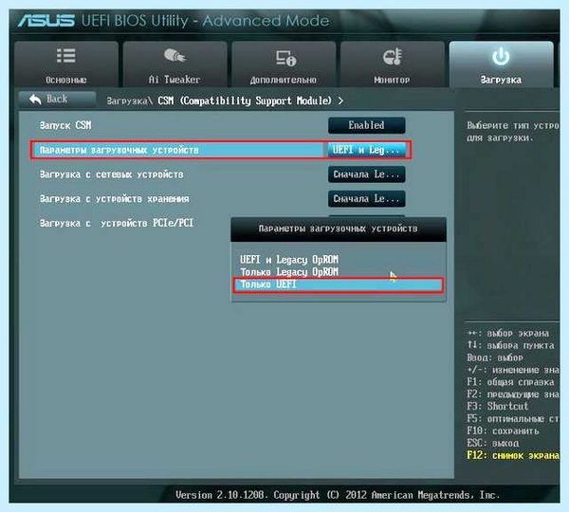The height and width of the screenshot is (512, 569).
Task: Click the ESC: выход hint
Action: [493, 444]
